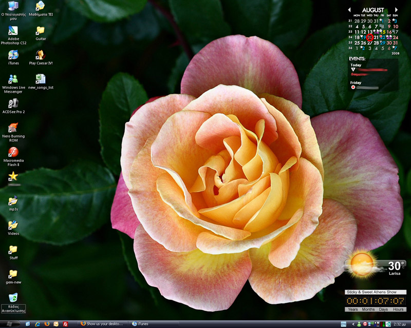411x328 pixels.
Task: Open Windows Live Messenger shortcut
Action: [x=13, y=79]
